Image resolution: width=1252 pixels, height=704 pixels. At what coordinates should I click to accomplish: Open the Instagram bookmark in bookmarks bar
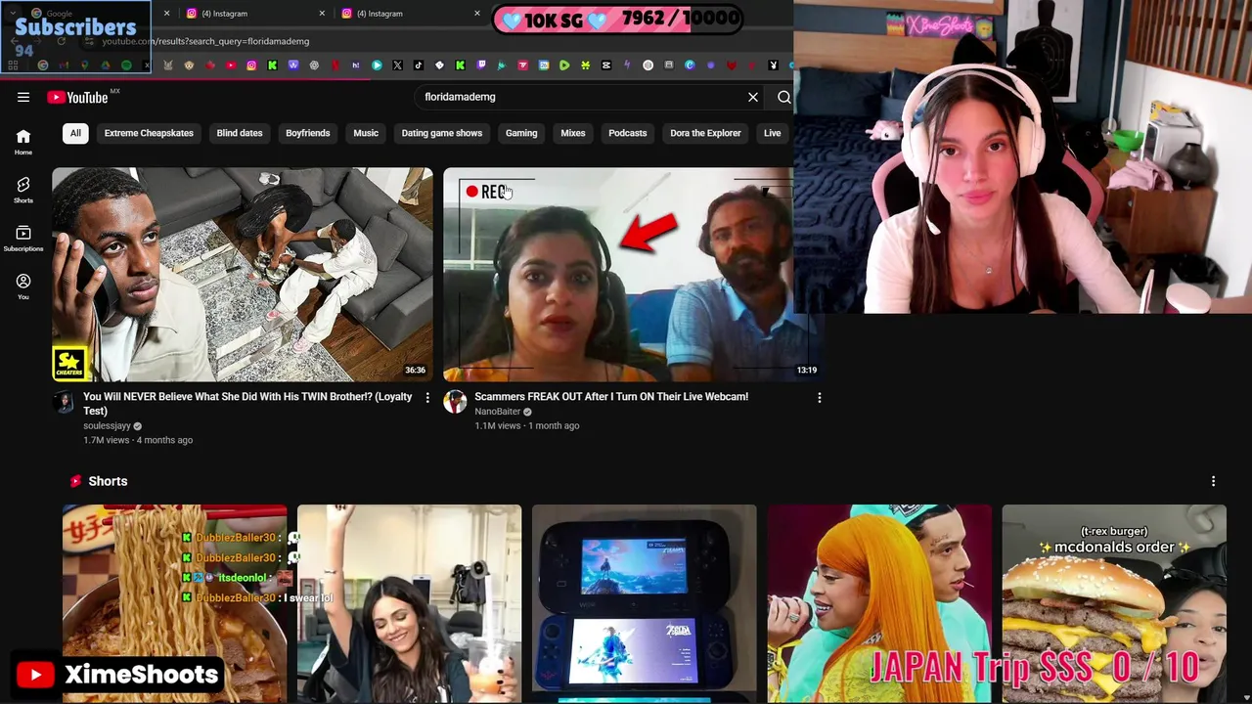pos(251,66)
